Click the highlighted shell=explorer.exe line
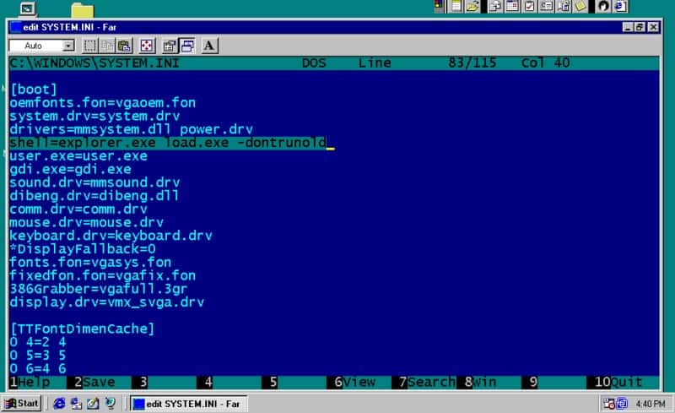675x413 pixels. point(168,143)
